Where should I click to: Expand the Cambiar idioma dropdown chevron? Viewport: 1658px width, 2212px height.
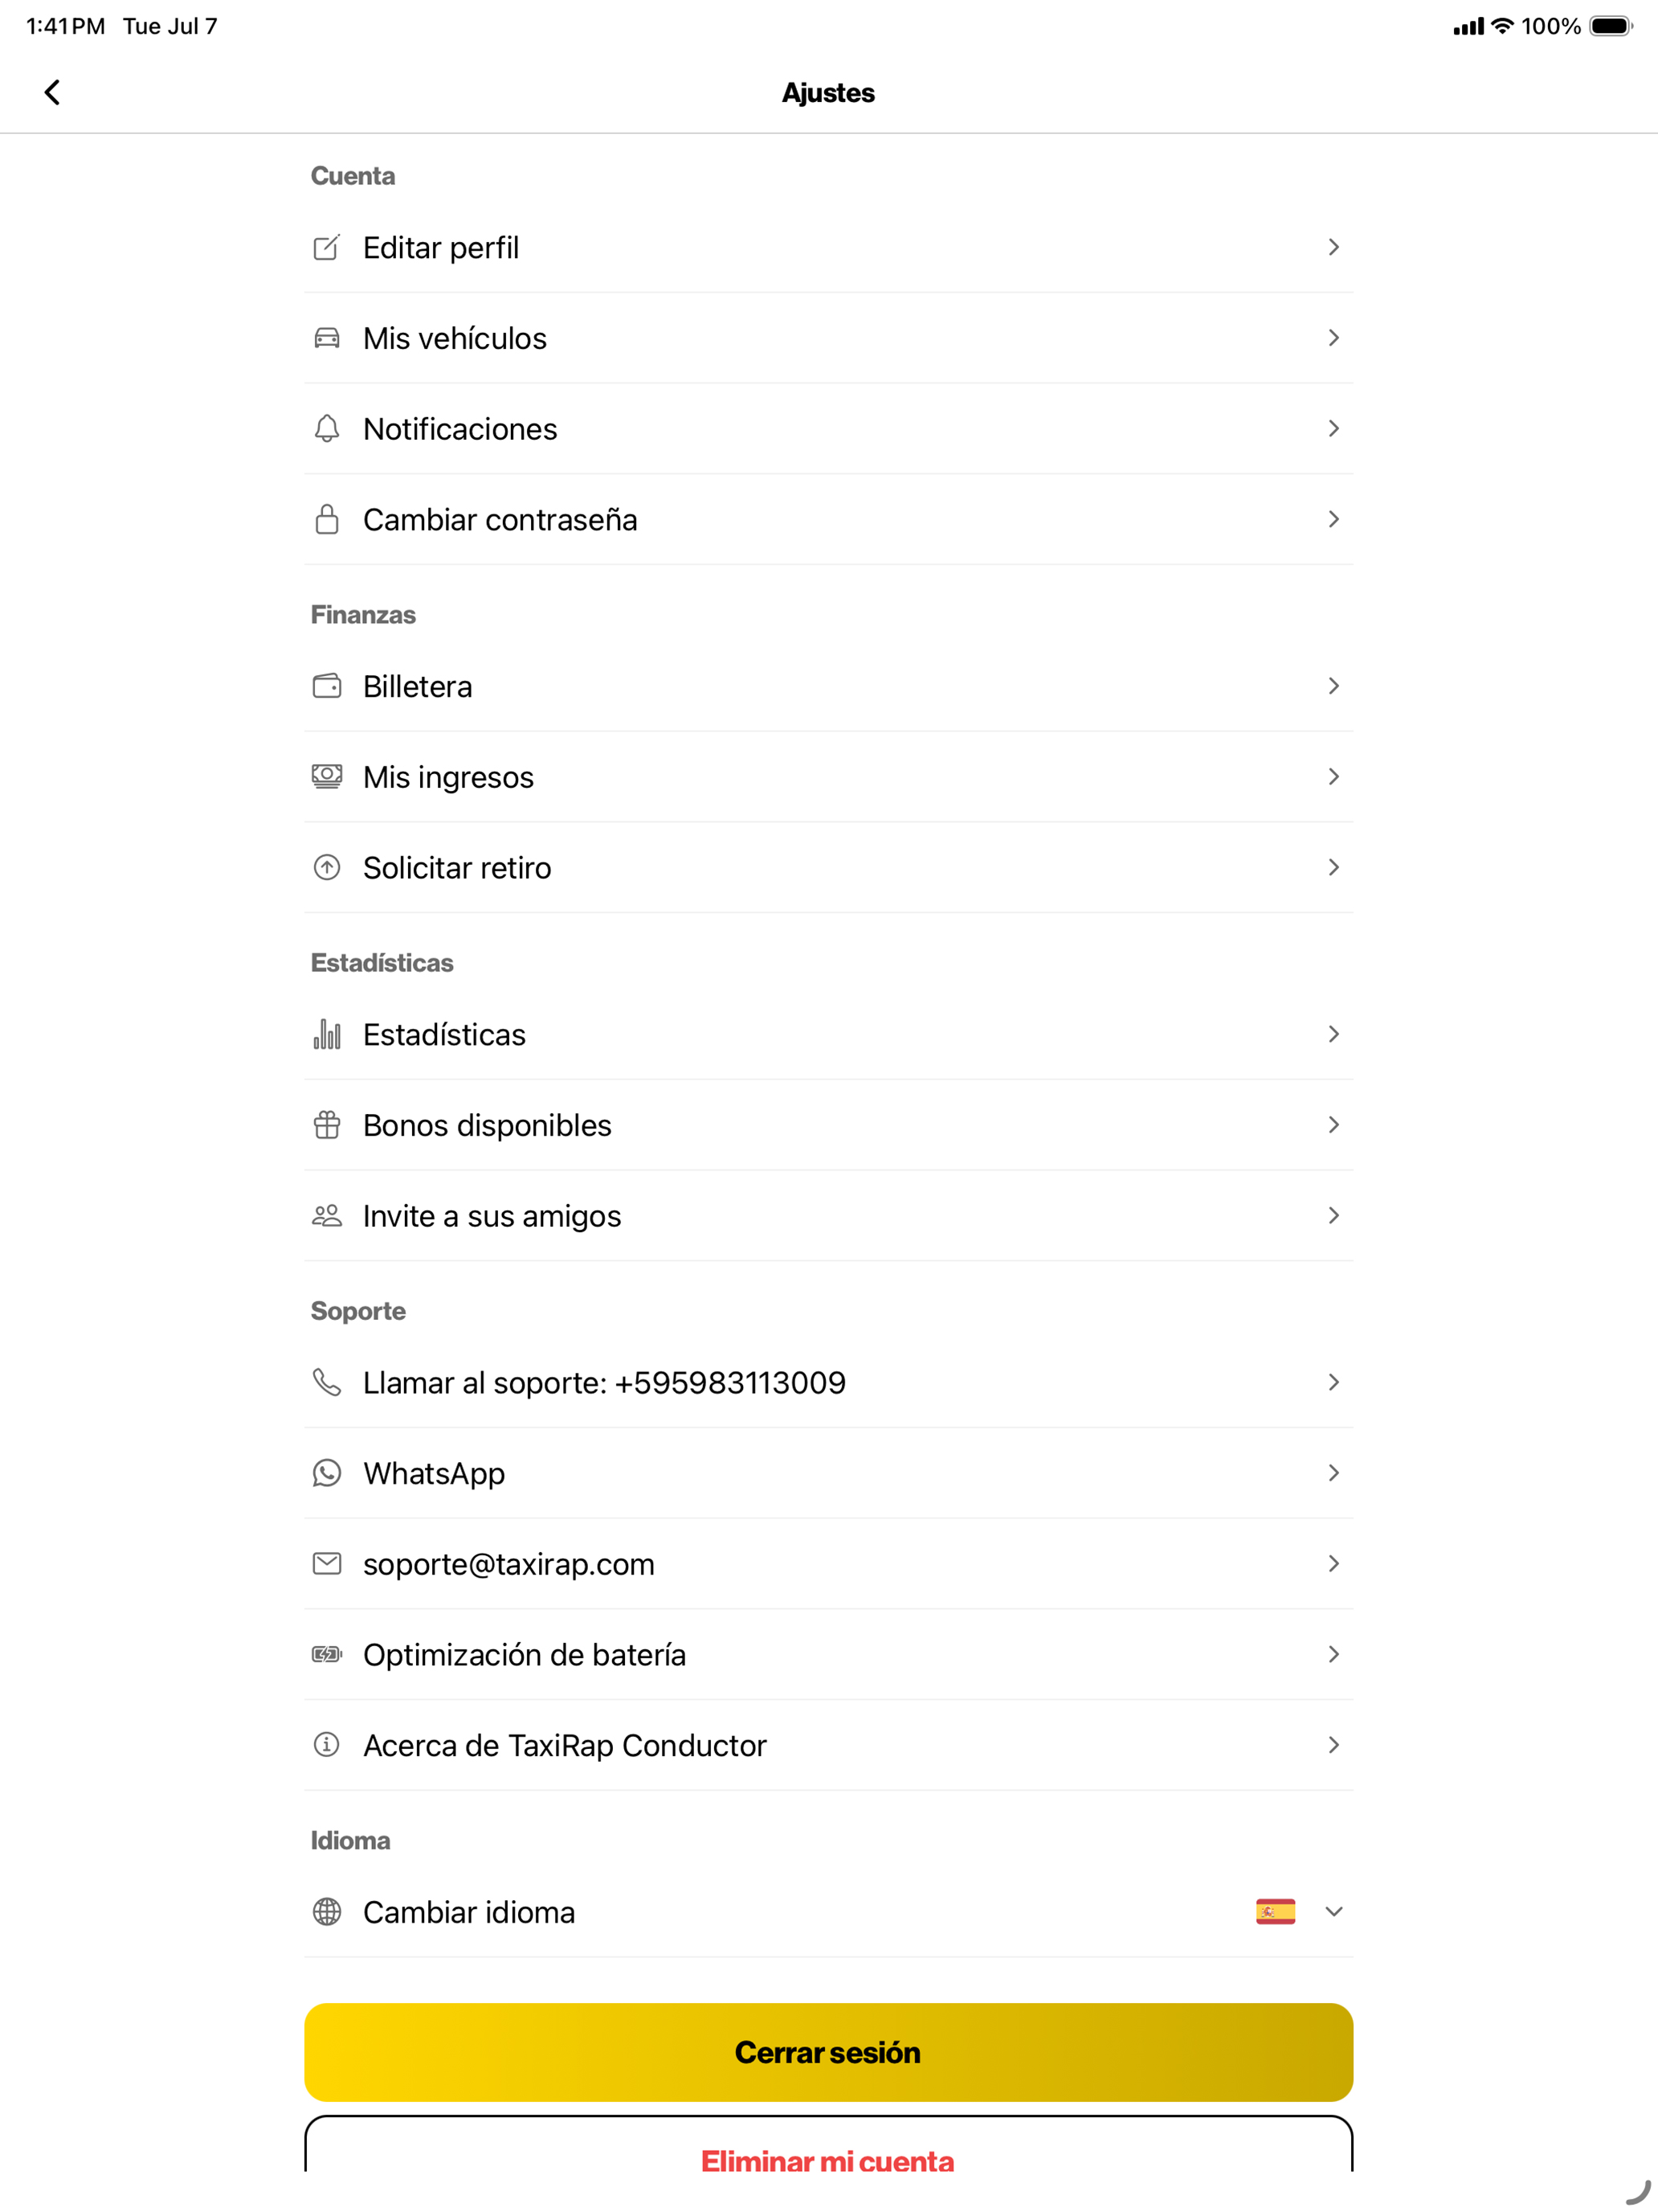(1333, 1911)
